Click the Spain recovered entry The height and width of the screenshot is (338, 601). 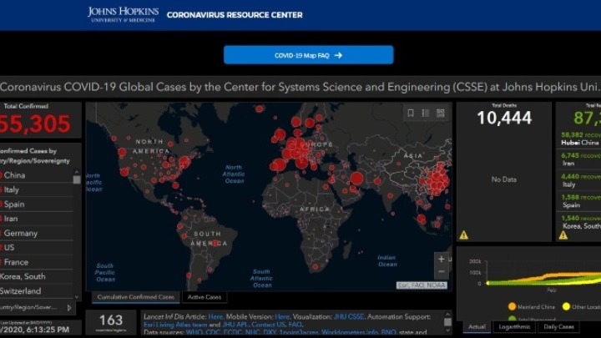click(578, 201)
